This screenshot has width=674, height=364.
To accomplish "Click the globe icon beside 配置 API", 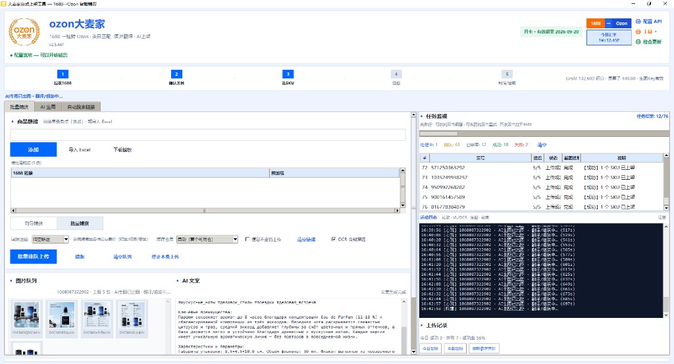I will pos(638,22).
